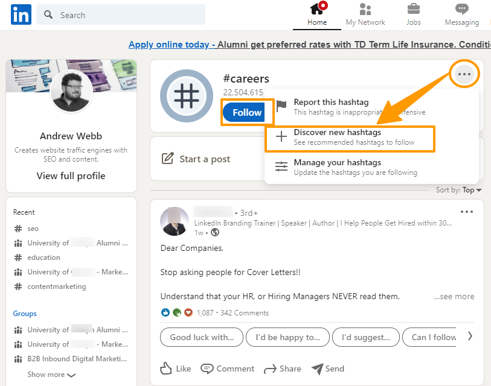Screen dimensions: 491x386
Task: Open the Home navigation icon
Action: point(317,10)
